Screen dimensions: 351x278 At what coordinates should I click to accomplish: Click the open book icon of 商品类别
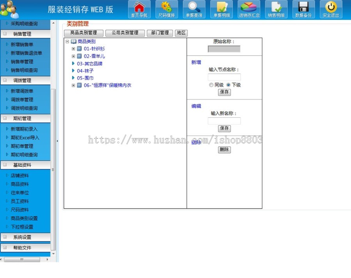(74, 41)
